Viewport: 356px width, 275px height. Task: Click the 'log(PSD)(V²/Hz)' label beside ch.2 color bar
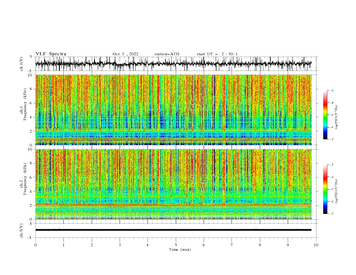tap(337, 191)
